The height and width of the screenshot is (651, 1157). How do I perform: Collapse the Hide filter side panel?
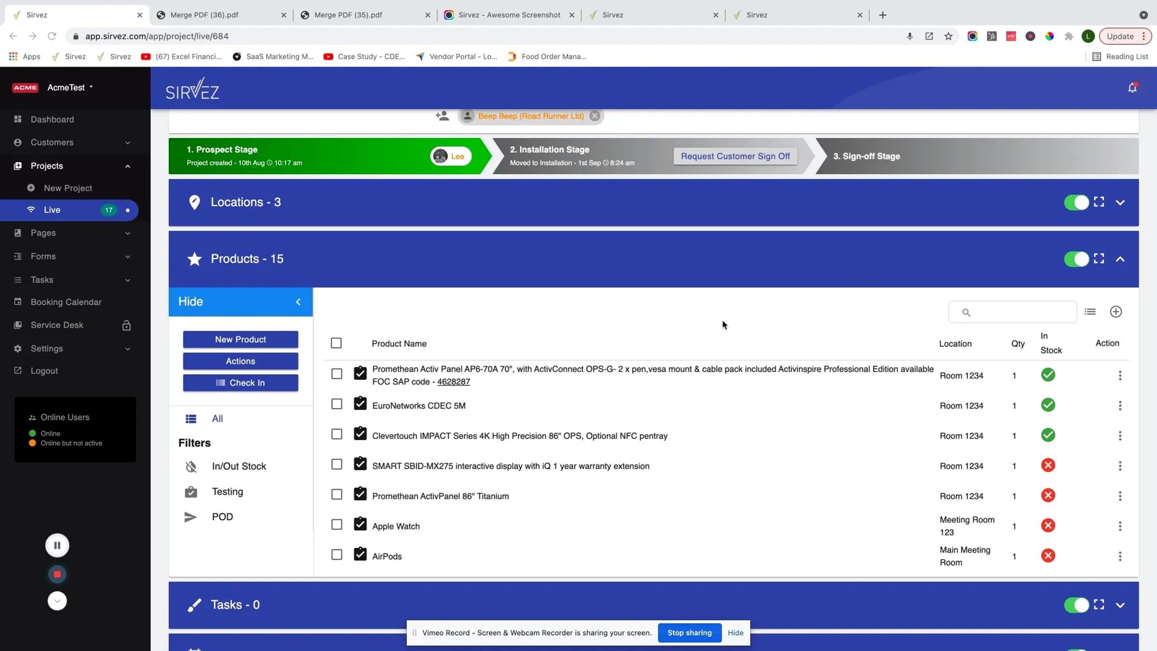tap(241, 302)
